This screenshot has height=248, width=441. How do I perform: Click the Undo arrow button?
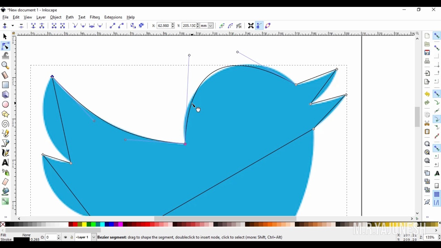[427, 94]
